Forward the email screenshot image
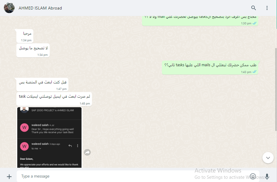Screen dimensions: 277x182 click(87, 152)
